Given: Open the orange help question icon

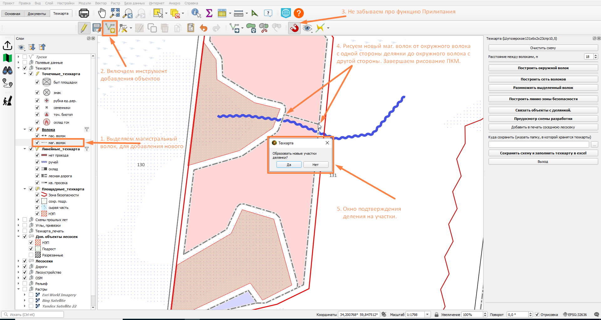Looking at the screenshot, I should pyautogui.click(x=299, y=13).
